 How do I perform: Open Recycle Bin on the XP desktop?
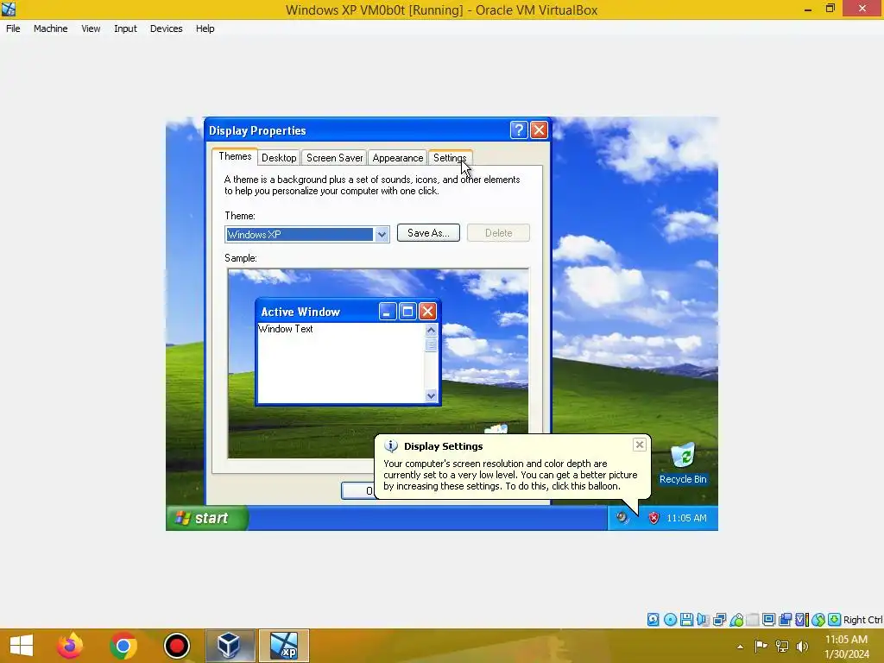(x=683, y=464)
